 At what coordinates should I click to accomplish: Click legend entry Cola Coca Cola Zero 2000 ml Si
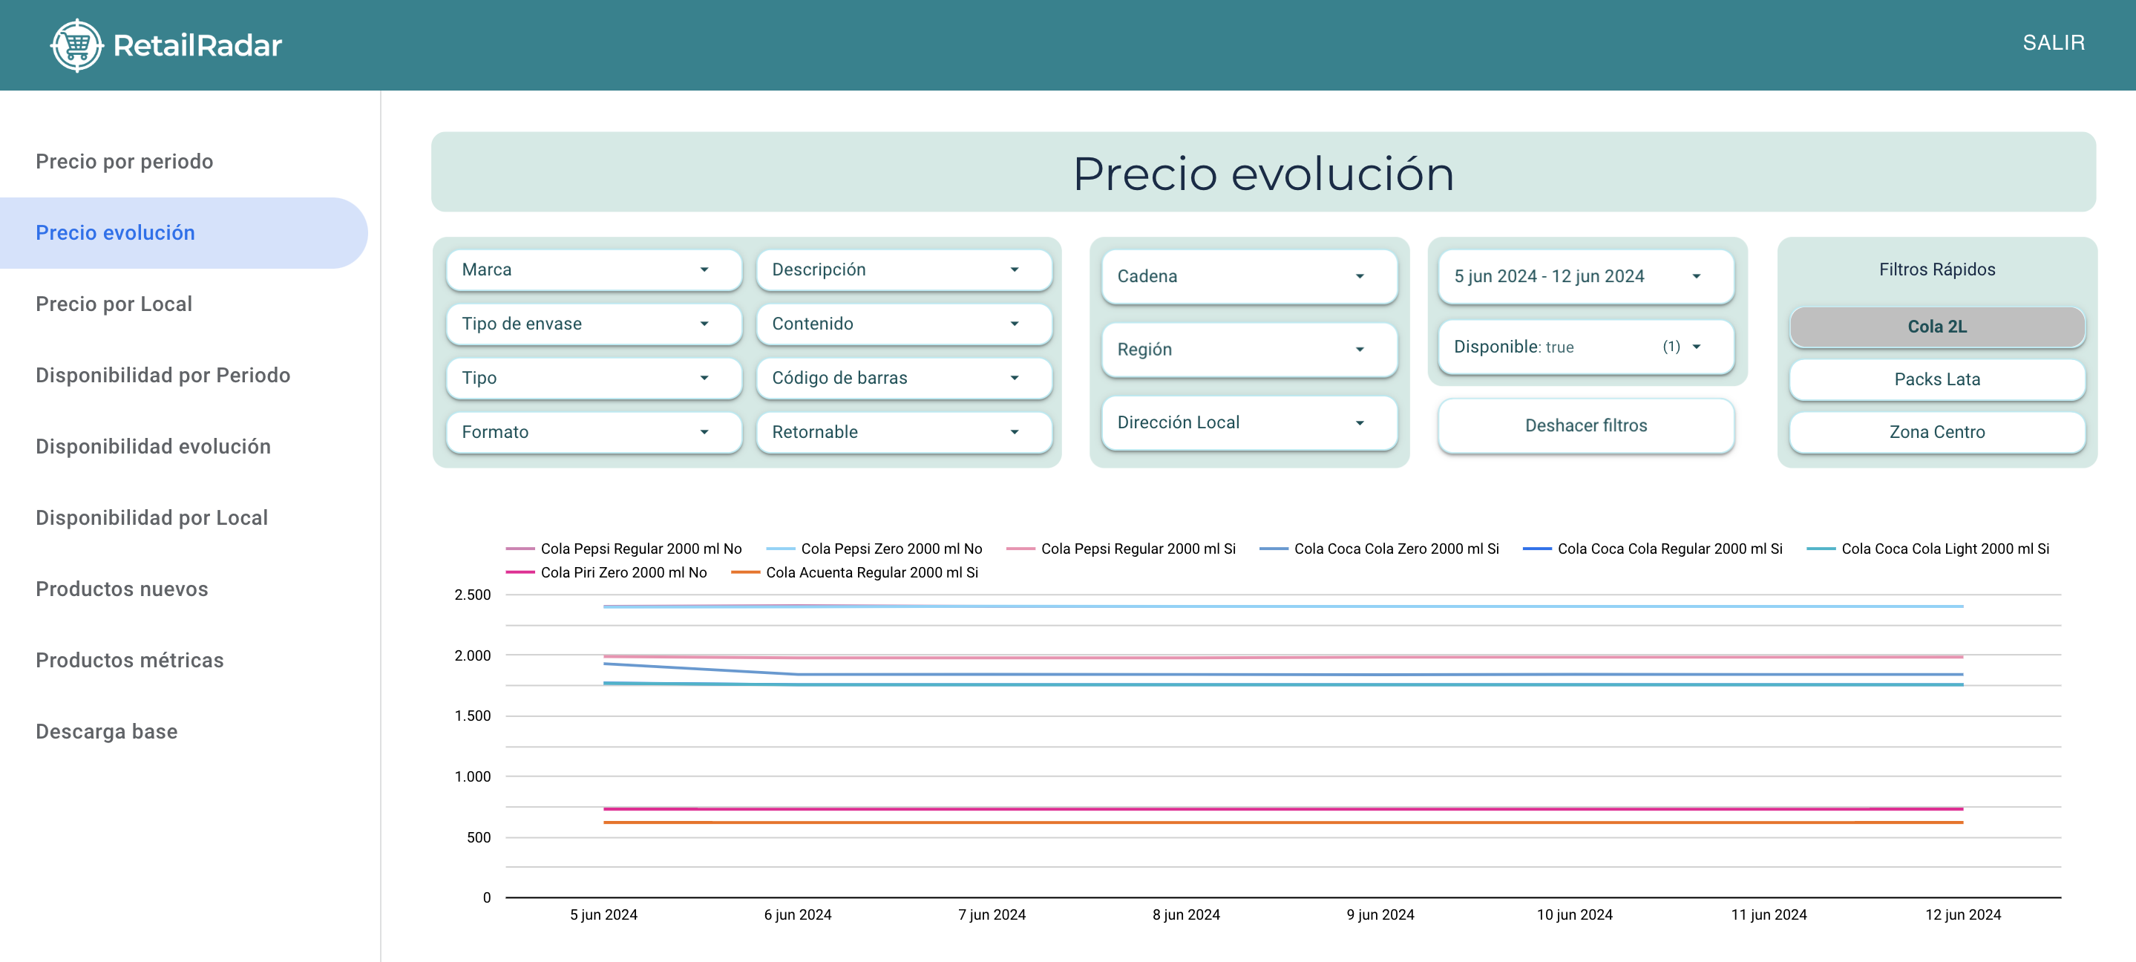1380,549
